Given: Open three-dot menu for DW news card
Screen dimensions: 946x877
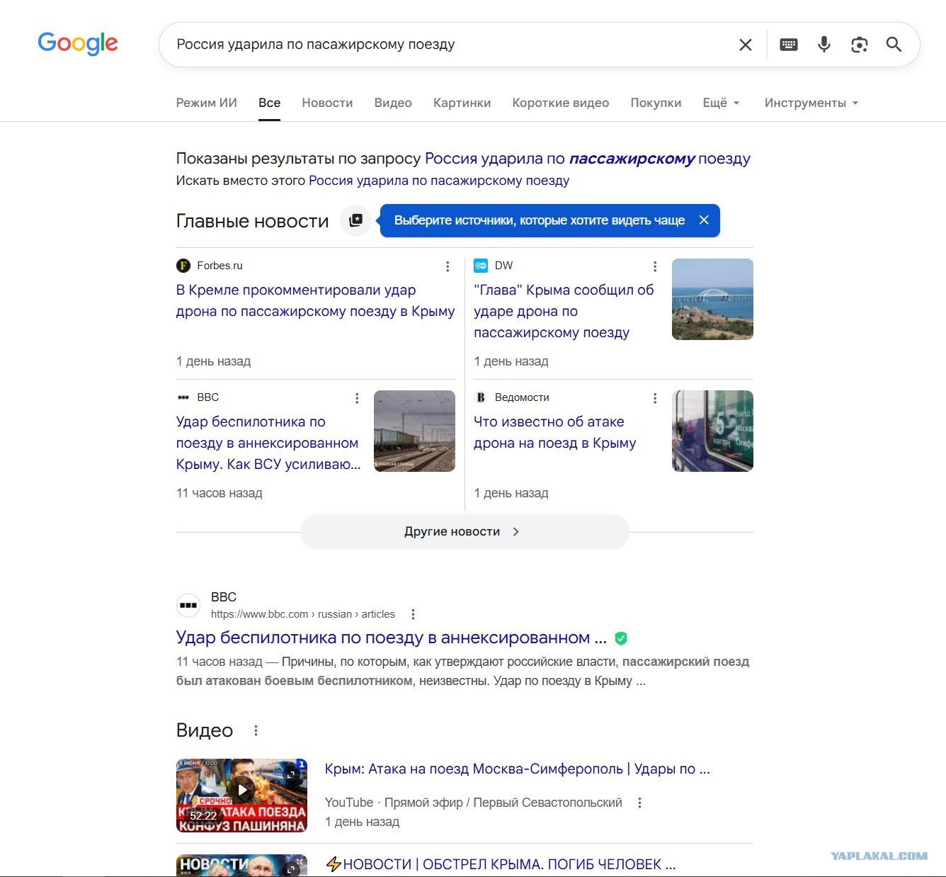Looking at the screenshot, I should click(x=654, y=266).
